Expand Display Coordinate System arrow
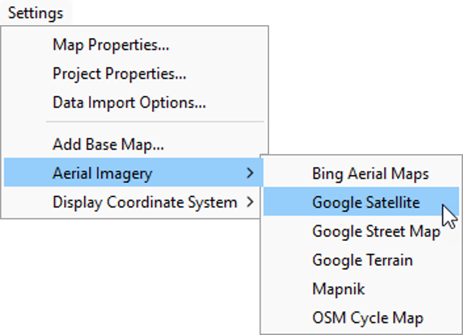463x335 pixels. click(x=250, y=202)
